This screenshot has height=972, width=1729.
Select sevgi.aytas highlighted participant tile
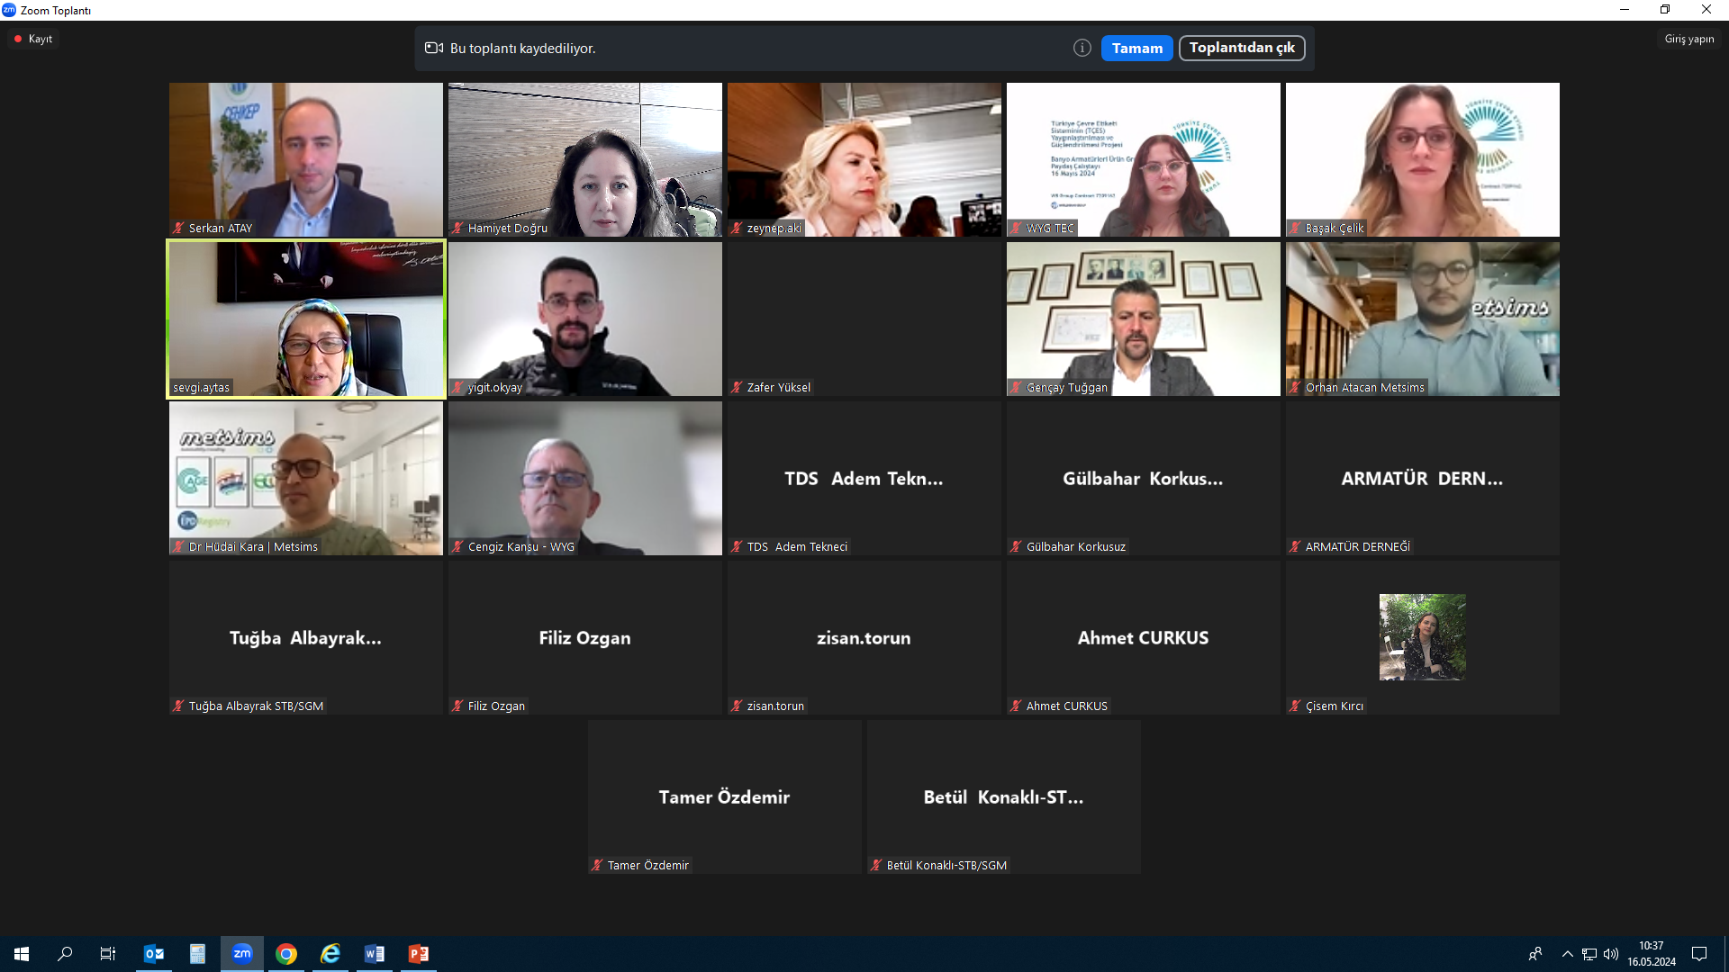coord(305,318)
